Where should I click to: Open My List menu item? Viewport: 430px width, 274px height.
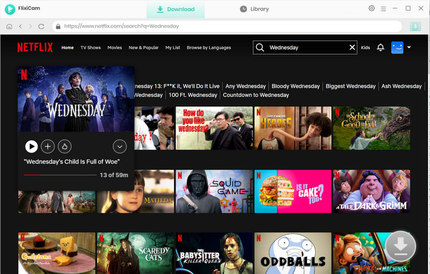pyautogui.click(x=173, y=47)
